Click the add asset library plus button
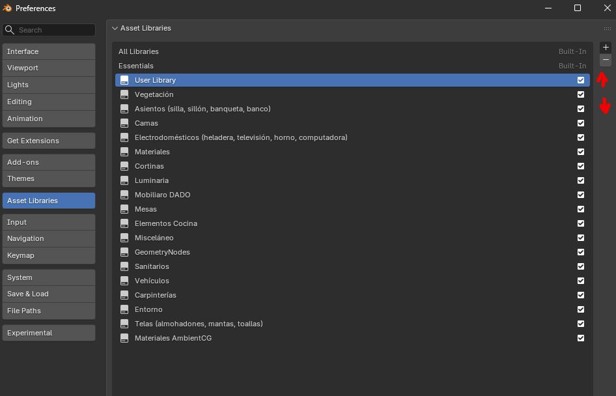The image size is (616, 396). coord(606,48)
